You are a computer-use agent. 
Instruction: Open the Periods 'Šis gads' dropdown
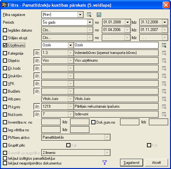90,22
